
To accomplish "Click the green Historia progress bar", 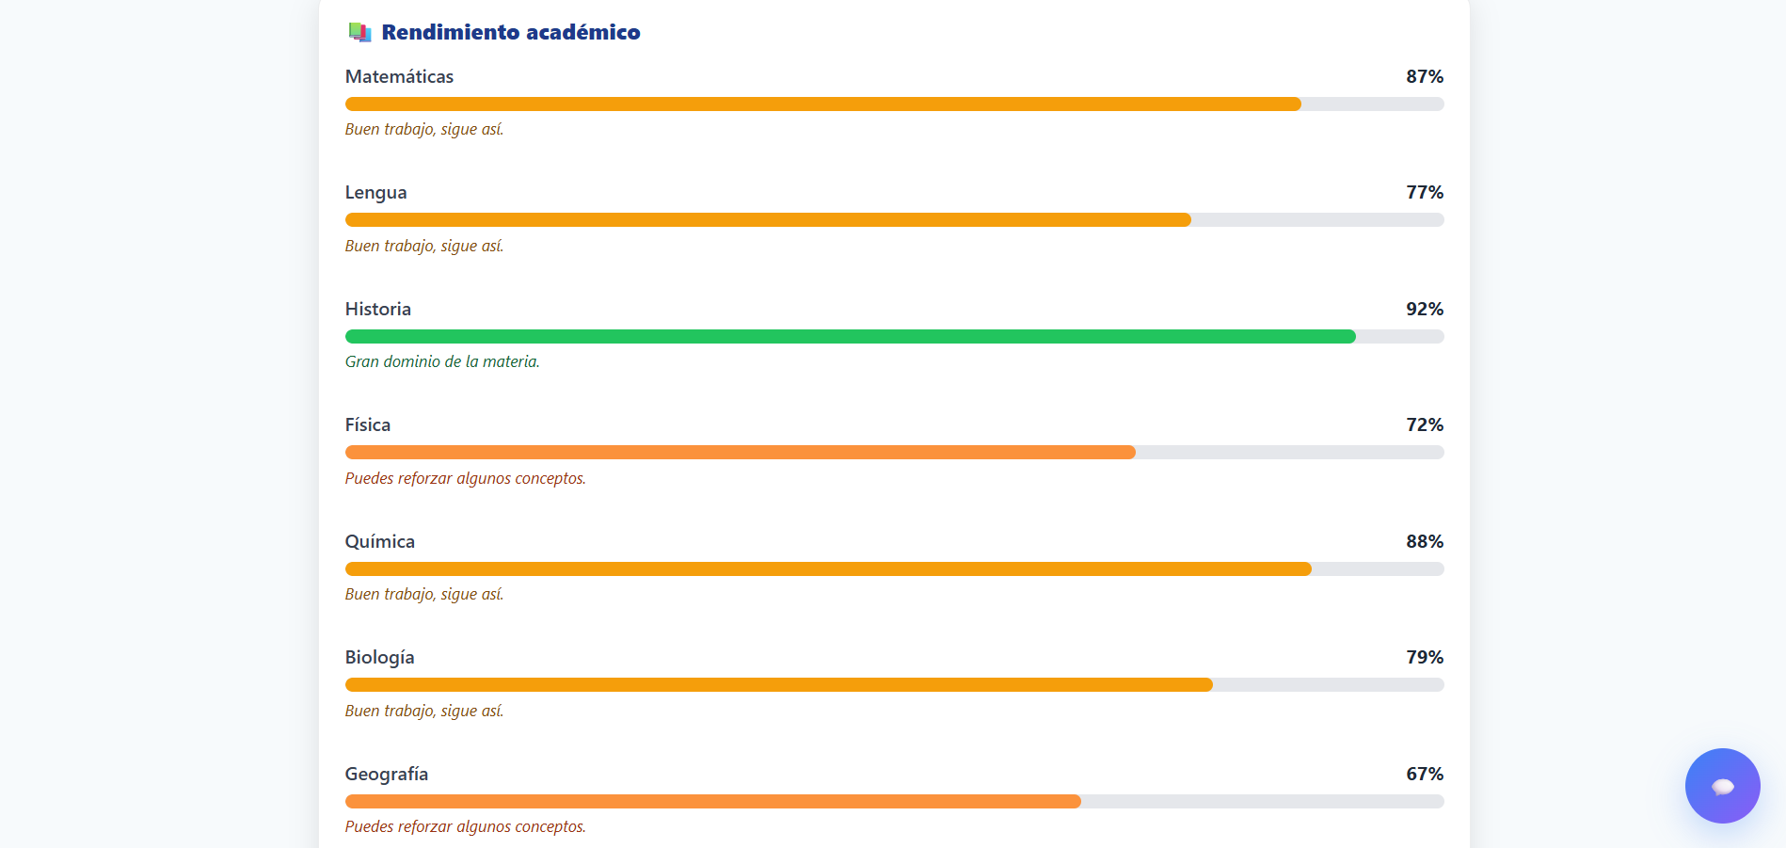I will (x=894, y=337).
